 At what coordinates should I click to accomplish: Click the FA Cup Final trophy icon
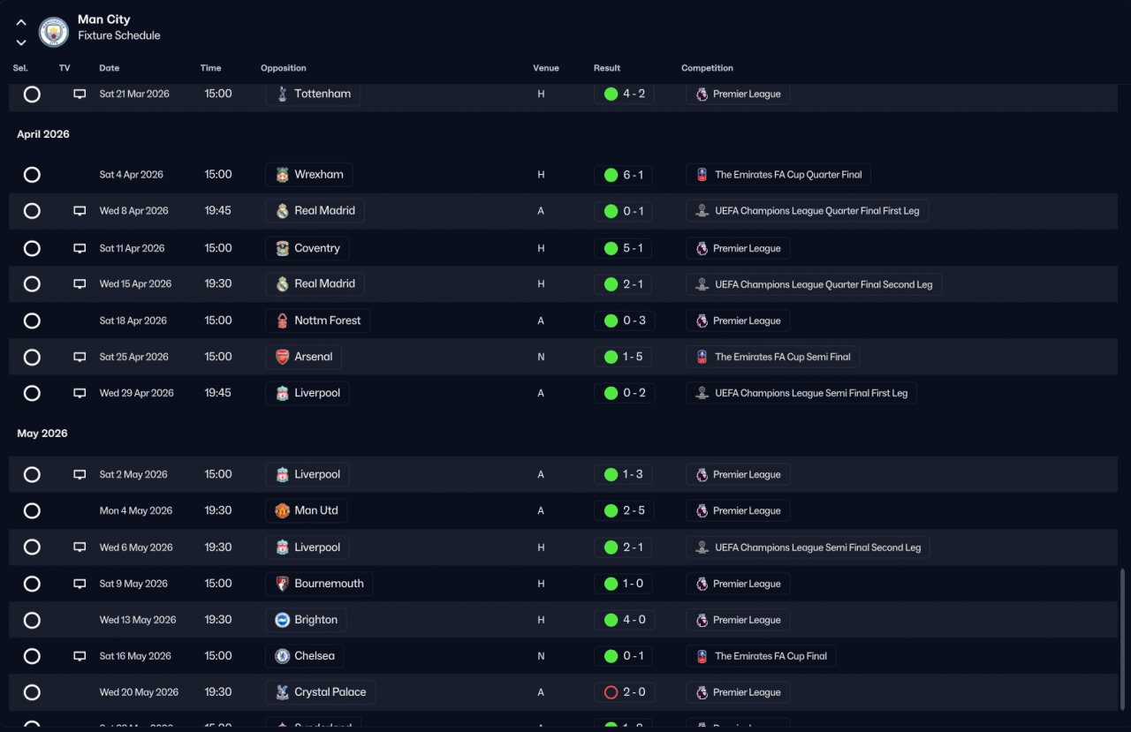pyautogui.click(x=702, y=656)
